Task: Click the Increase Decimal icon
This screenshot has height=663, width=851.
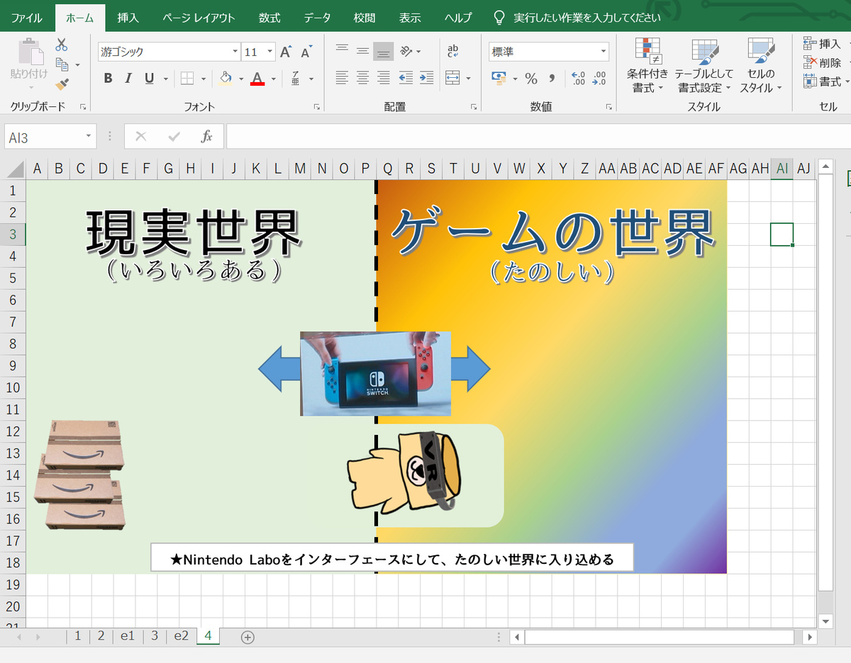Action: click(578, 79)
